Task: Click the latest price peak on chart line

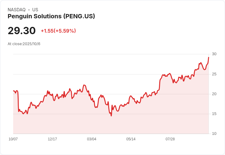Action: [208, 57]
